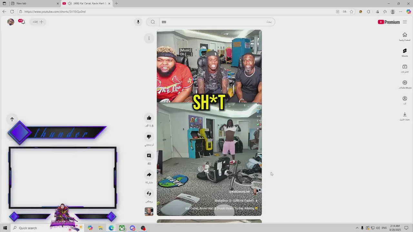
Task: Open Edge Settings and more ellipsis menu
Action: tap(400, 12)
